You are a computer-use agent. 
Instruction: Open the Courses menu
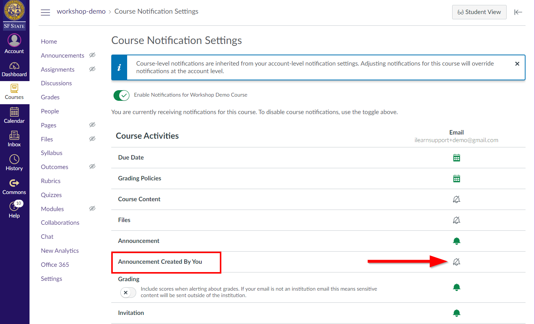tap(14, 92)
